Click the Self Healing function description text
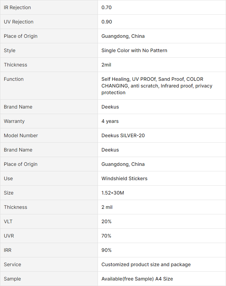The height and width of the screenshot is (286, 226). coord(157,86)
